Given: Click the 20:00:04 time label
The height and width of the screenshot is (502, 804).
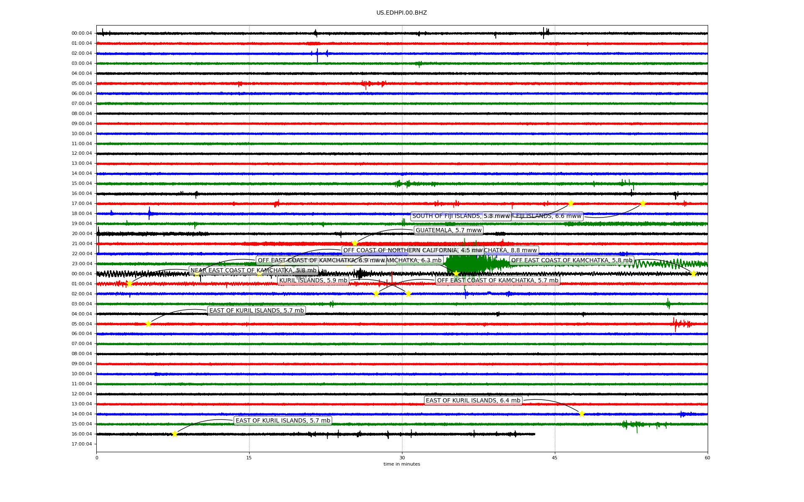Looking at the screenshot, I should (82, 233).
